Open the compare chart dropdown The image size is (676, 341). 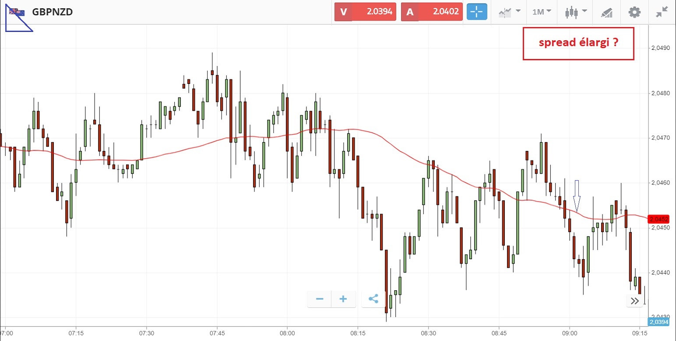coord(509,12)
